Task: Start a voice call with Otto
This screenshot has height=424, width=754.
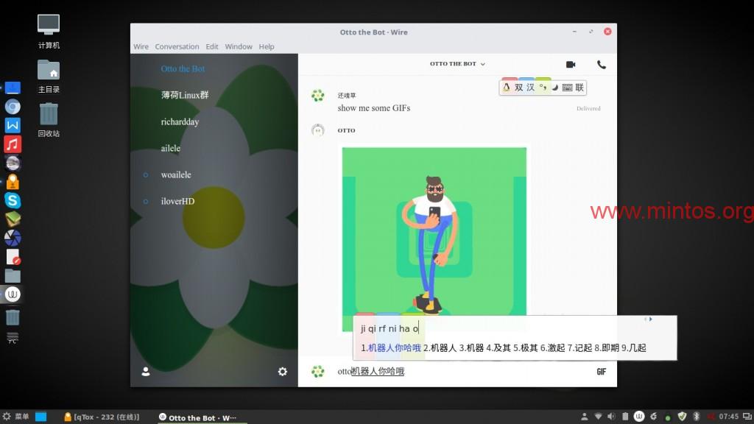Action: tap(601, 65)
